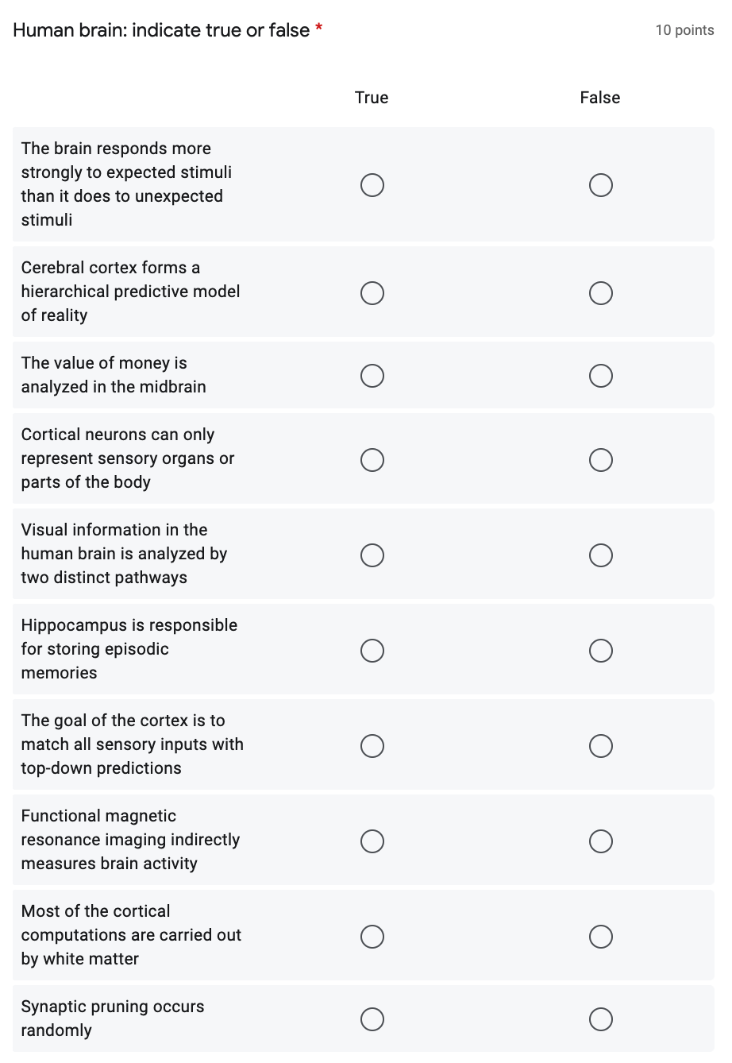Select False for expected stimuli response statement
This screenshot has width=732, height=1063.
tap(600, 184)
